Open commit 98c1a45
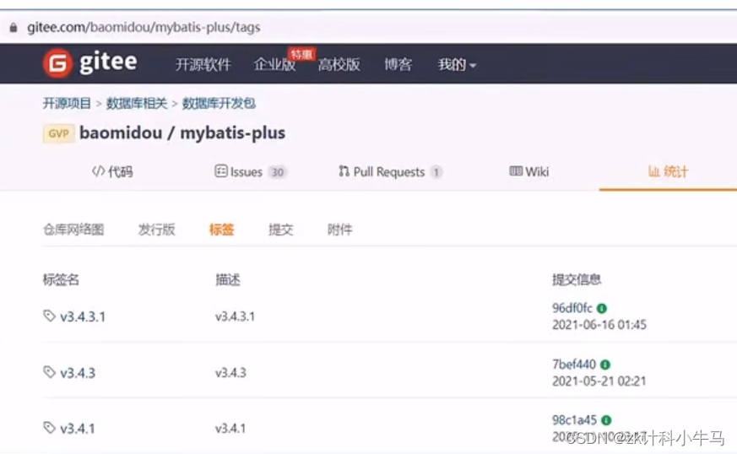 574,420
